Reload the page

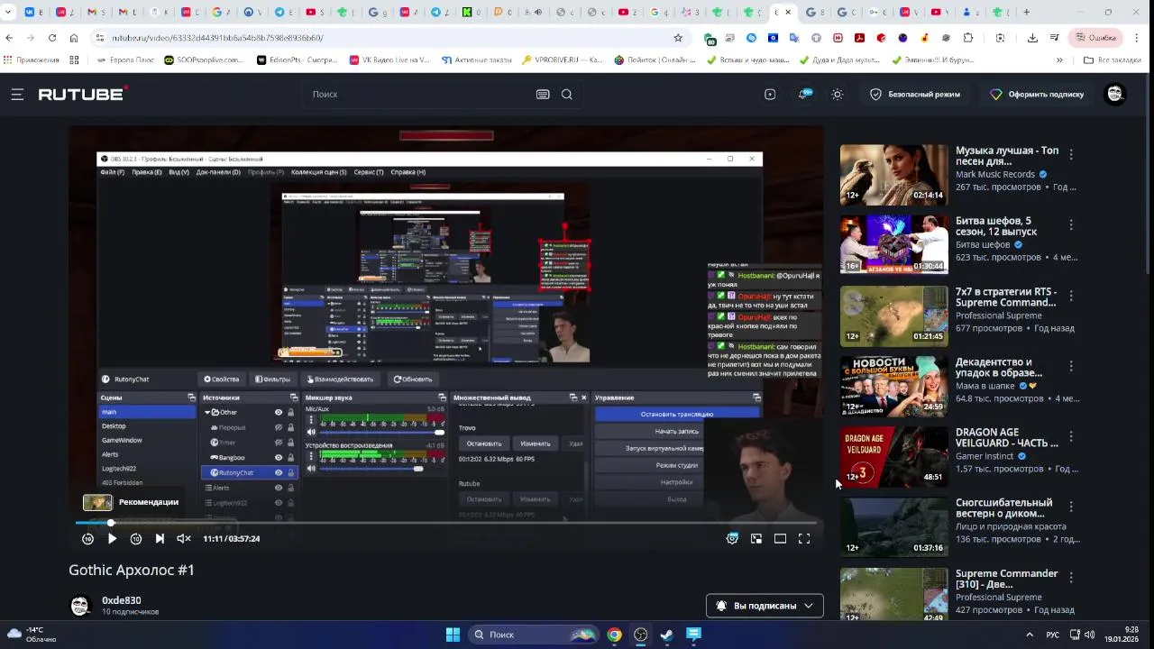[x=52, y=38]
